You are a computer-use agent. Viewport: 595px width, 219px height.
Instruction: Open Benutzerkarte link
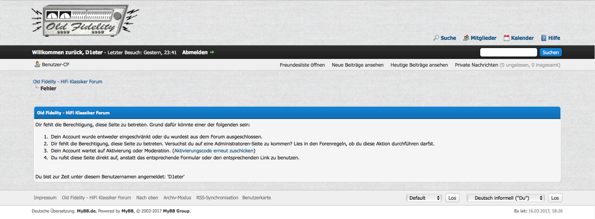pos(257,198)
